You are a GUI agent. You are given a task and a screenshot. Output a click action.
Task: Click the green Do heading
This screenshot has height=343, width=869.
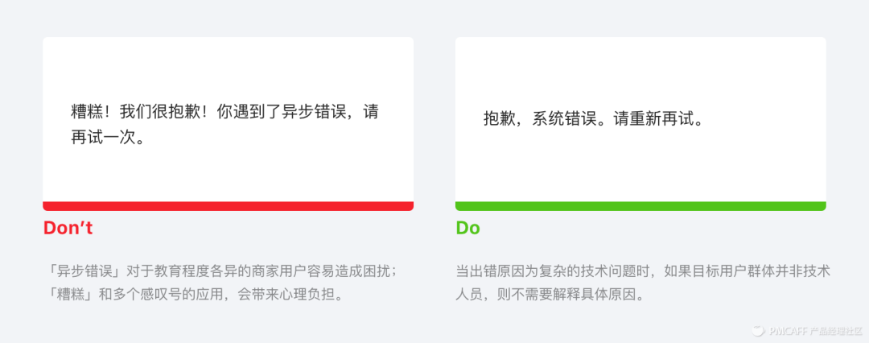[x=467, y=228]
